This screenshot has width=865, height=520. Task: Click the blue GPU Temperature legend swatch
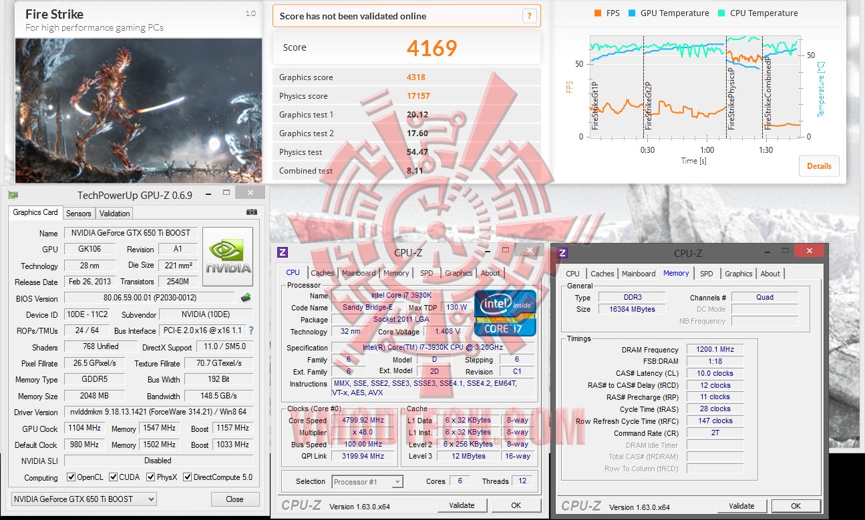point(631,13)
